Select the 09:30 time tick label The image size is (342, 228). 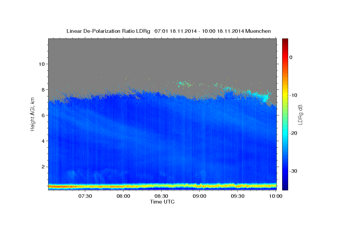pos(237,196)
